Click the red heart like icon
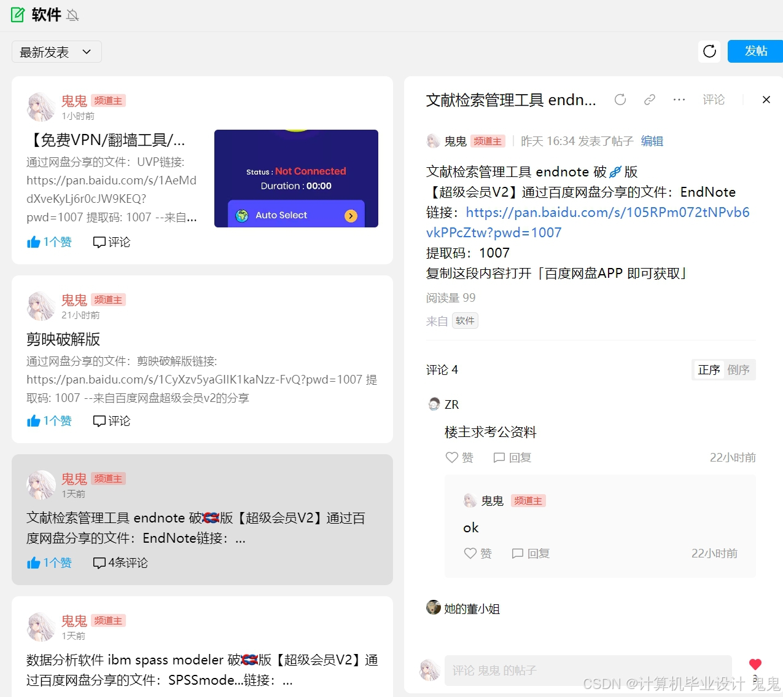The width and height of the screenshot is (783, 697). (755, 664)
